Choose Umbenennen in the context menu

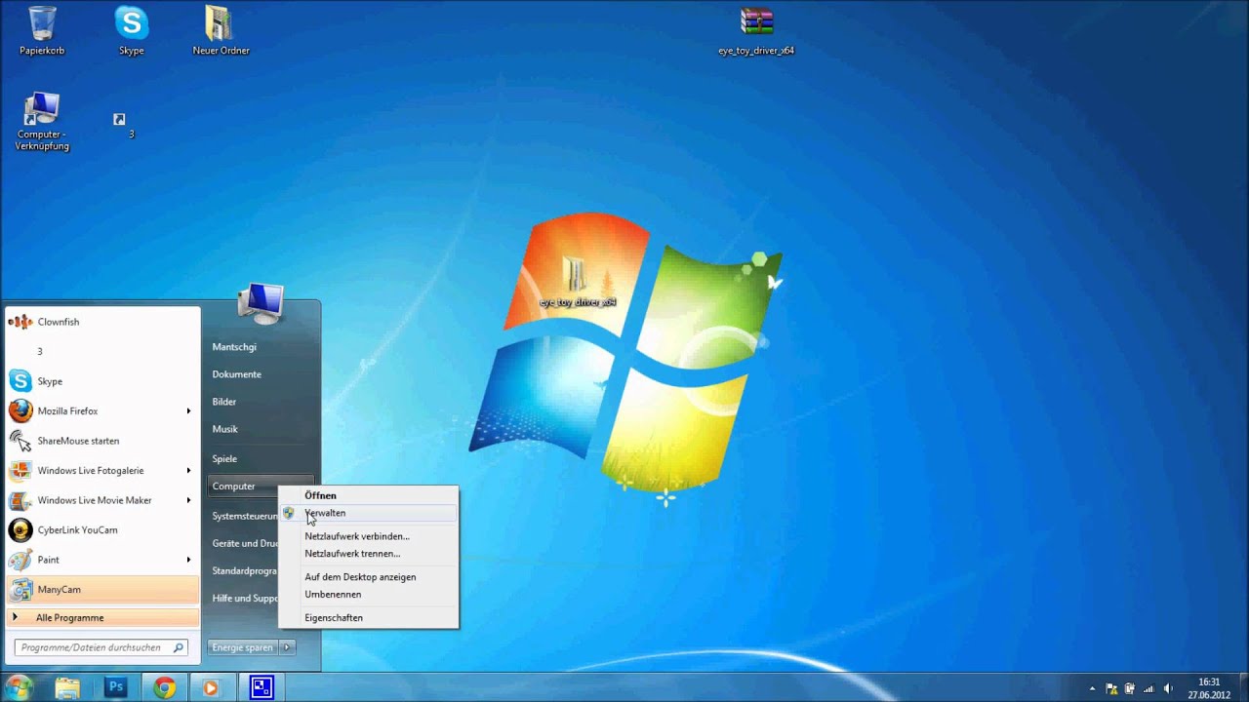click(368, 595)
